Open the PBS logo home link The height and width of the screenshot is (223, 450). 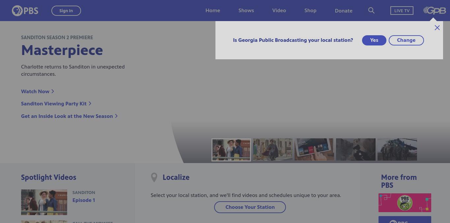[25, 11]
